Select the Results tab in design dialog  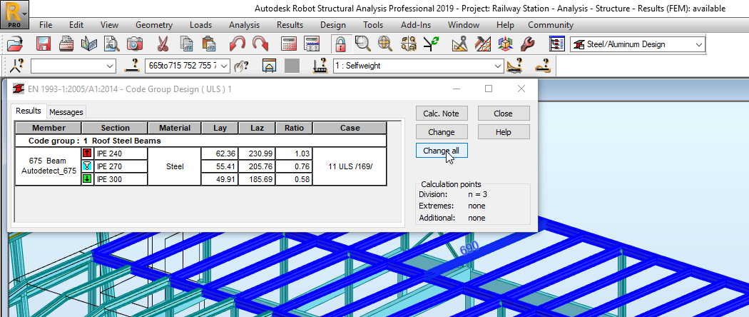pos(29,111)
